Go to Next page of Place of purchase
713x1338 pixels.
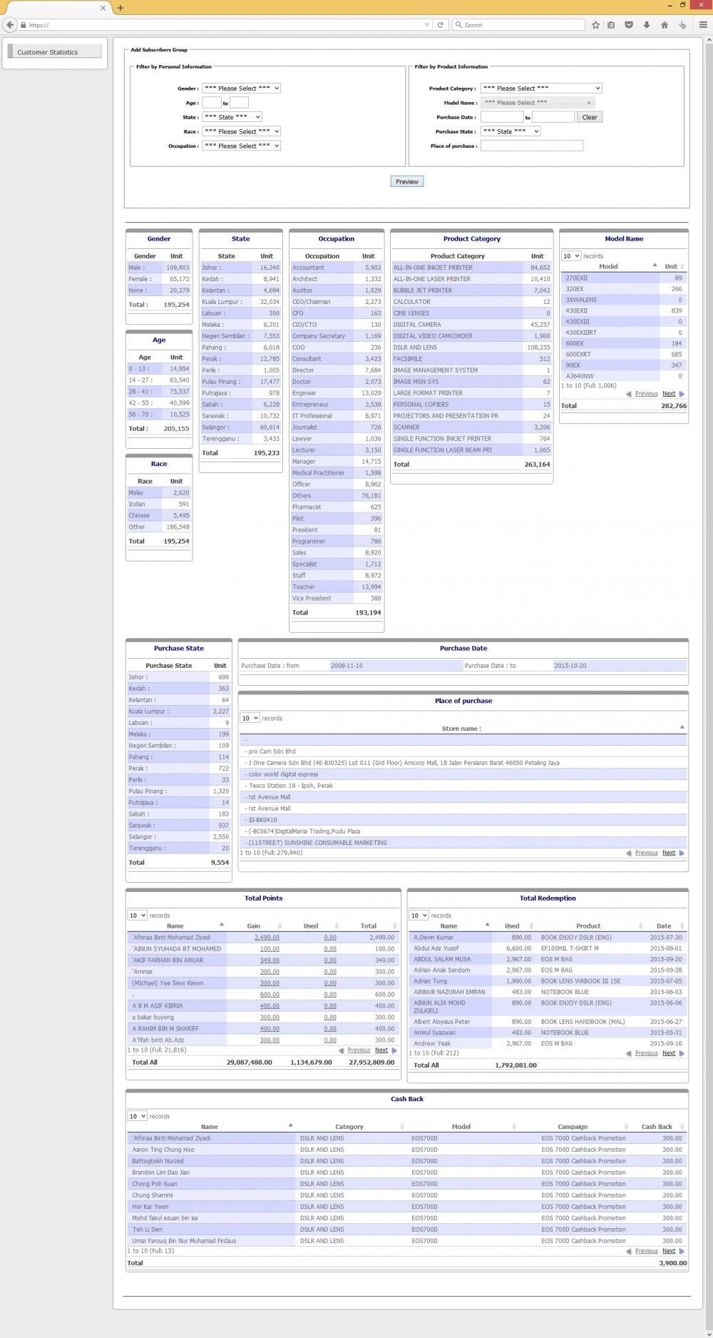(x=669, y=853)
